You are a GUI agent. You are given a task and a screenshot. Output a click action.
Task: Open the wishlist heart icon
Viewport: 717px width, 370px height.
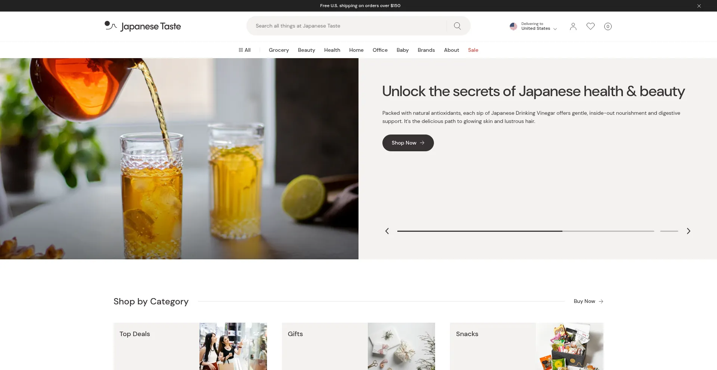click(x=590, y=26)
